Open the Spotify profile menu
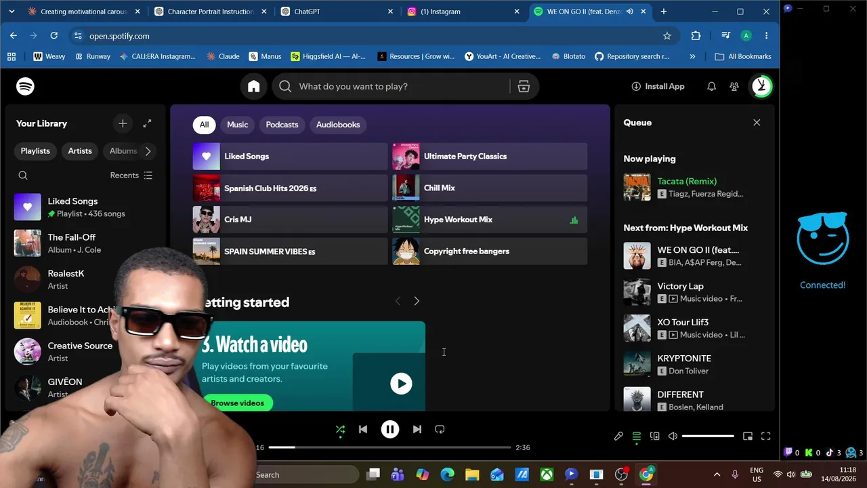 pyautogui.click(x=762, y=86)
